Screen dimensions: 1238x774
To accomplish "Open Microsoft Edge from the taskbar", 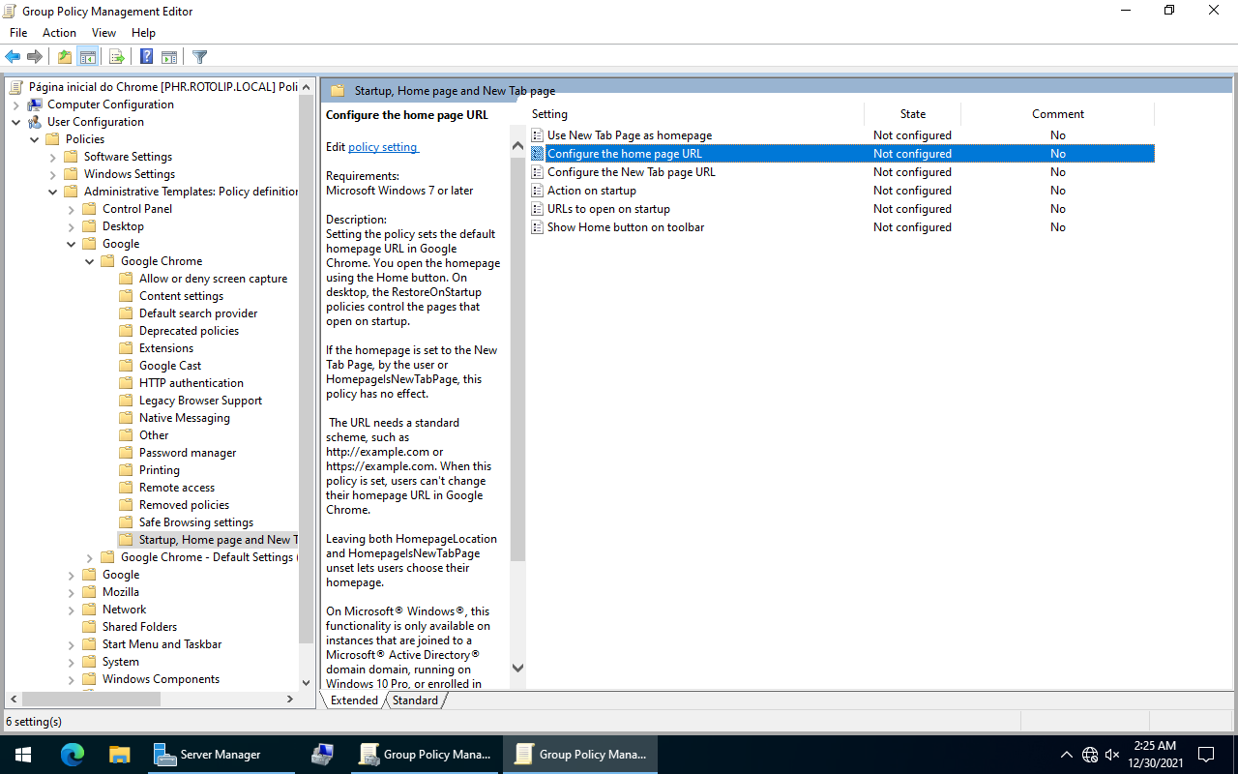I will point(73,755).
